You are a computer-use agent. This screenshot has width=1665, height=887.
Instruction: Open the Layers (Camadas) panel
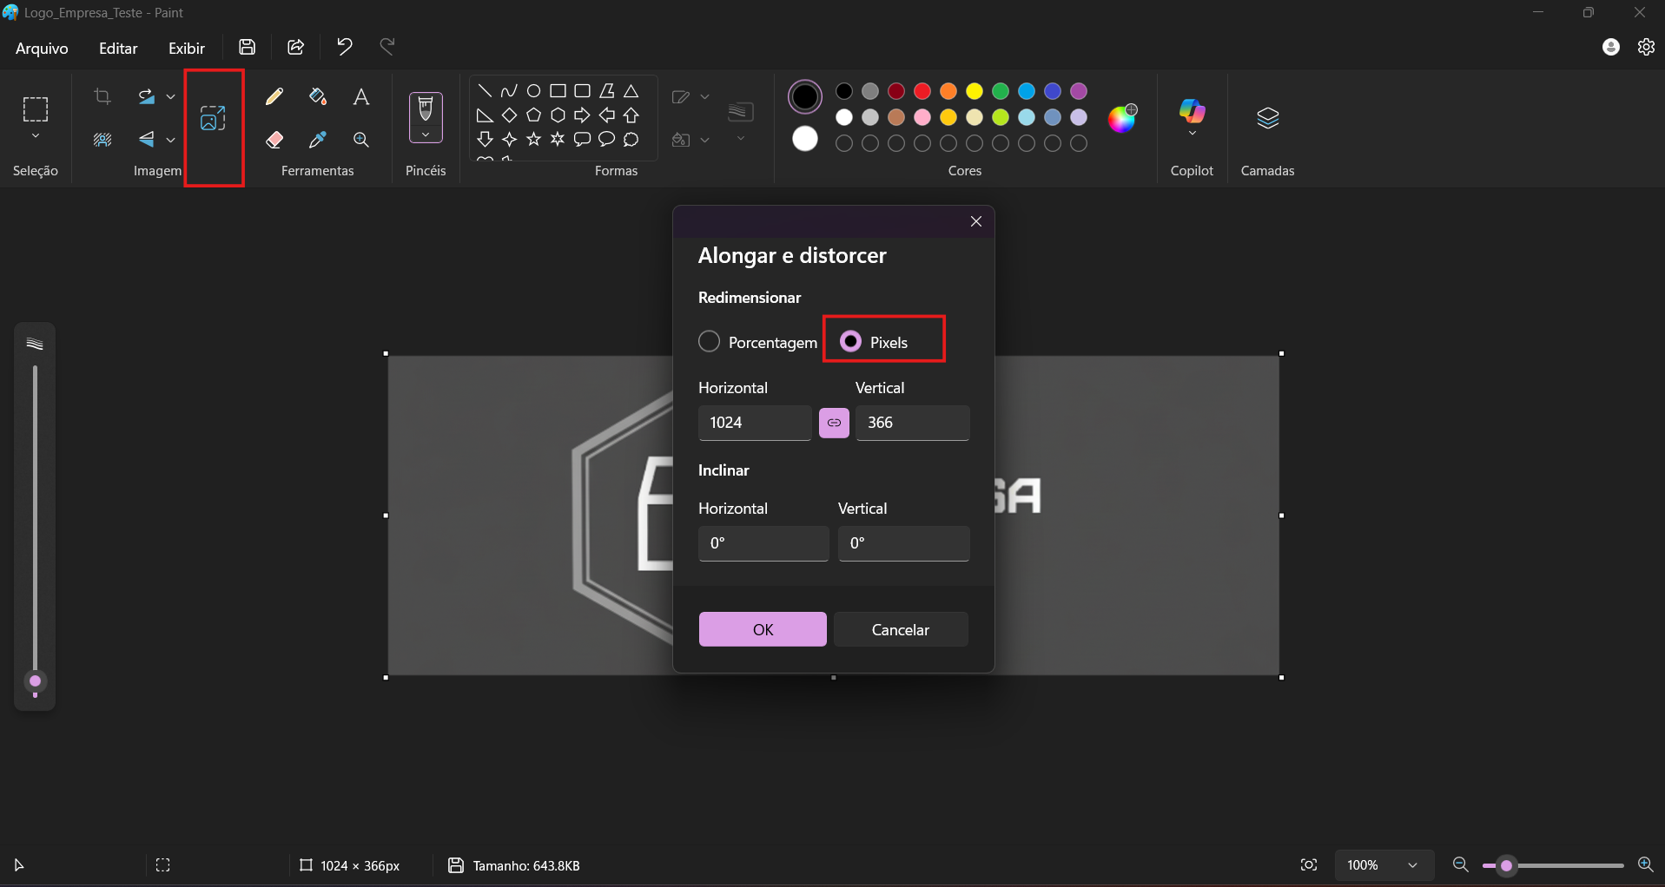1268,117
